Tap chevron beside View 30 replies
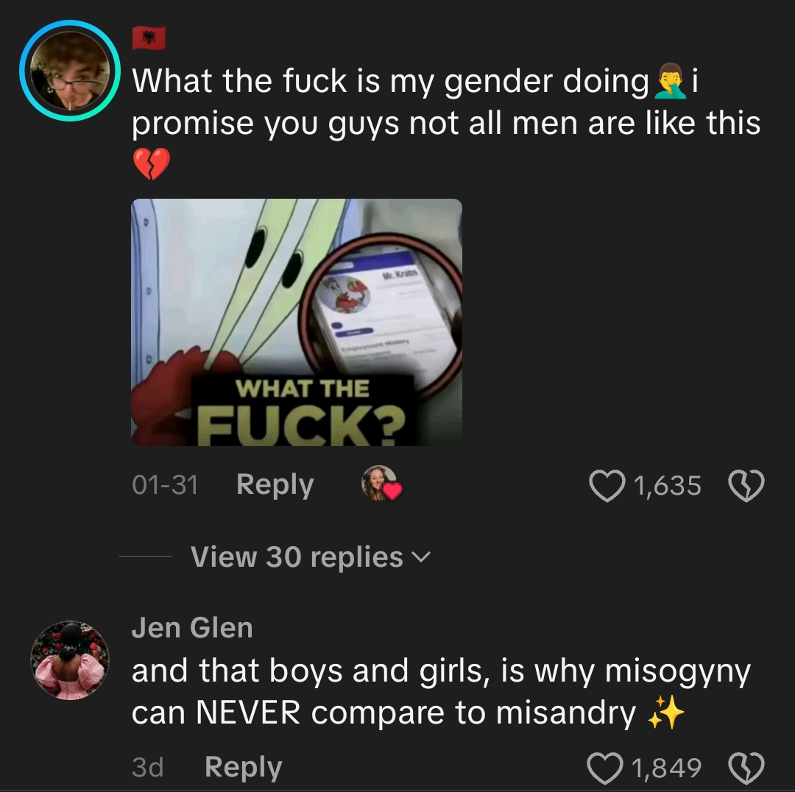 [x=421, y=557]
